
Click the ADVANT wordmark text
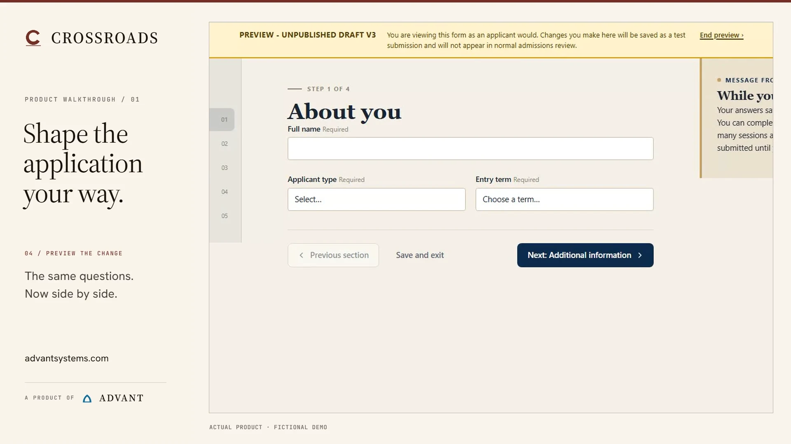coord(122,398)
